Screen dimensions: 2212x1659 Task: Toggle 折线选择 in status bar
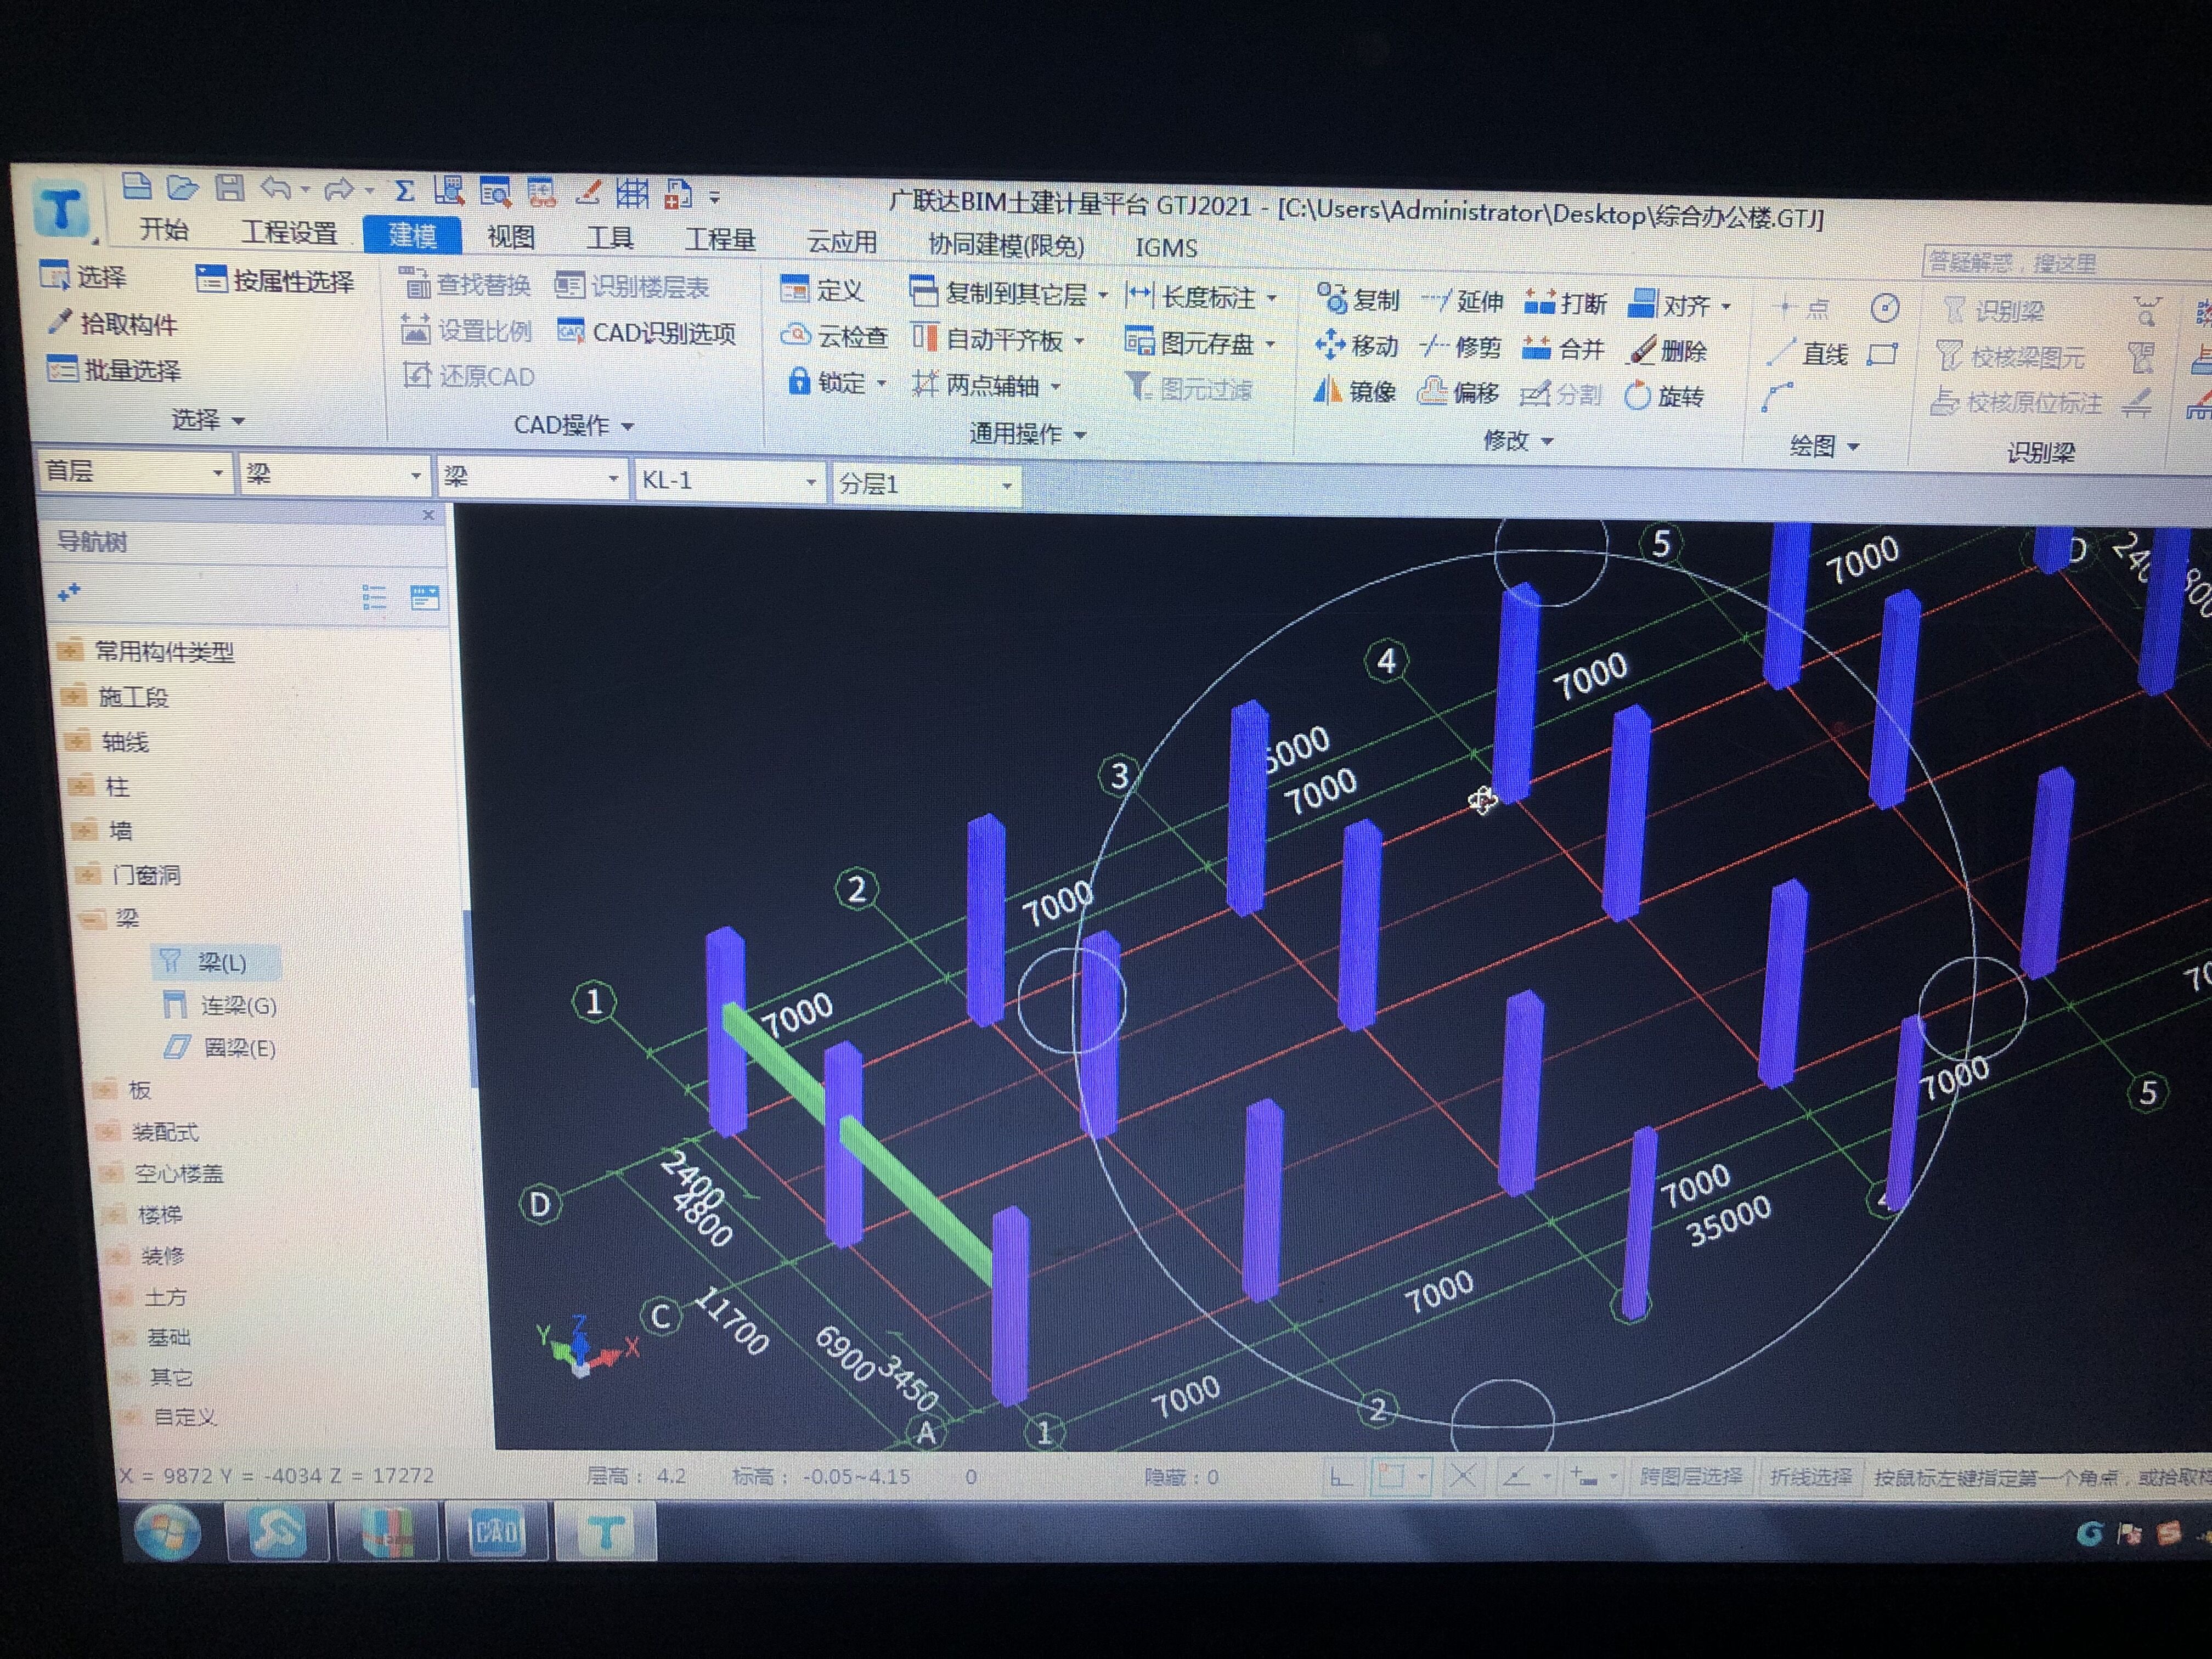1811,1477
